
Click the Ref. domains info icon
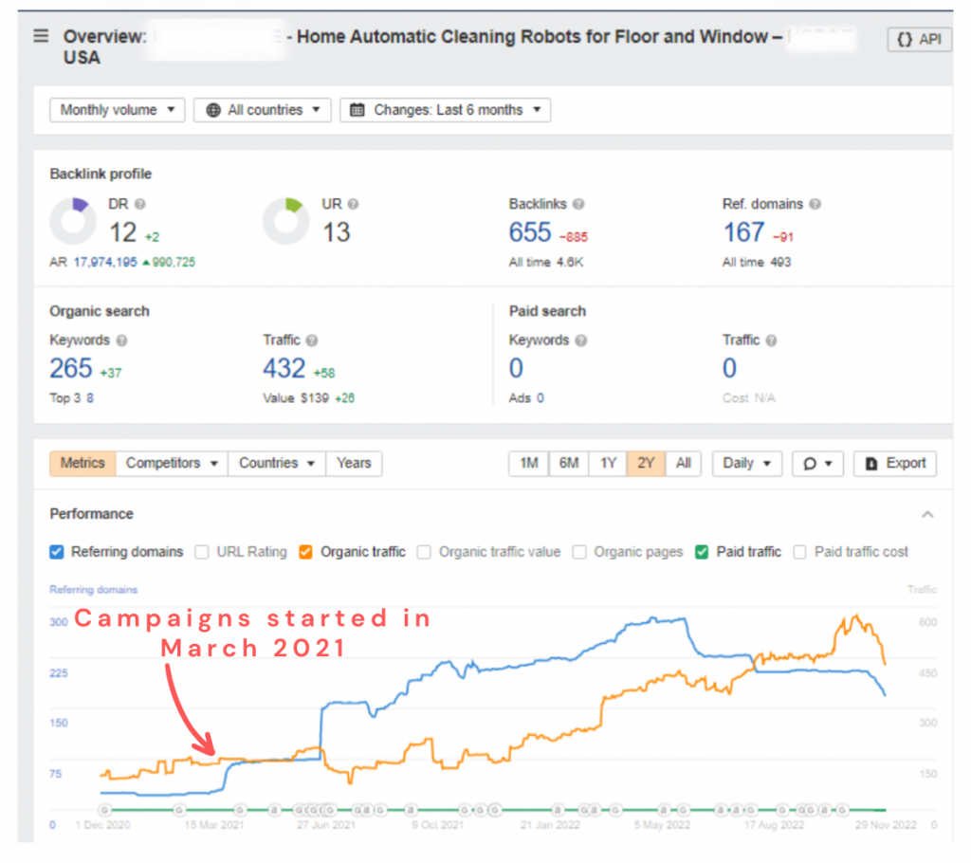tap(815, 204)
